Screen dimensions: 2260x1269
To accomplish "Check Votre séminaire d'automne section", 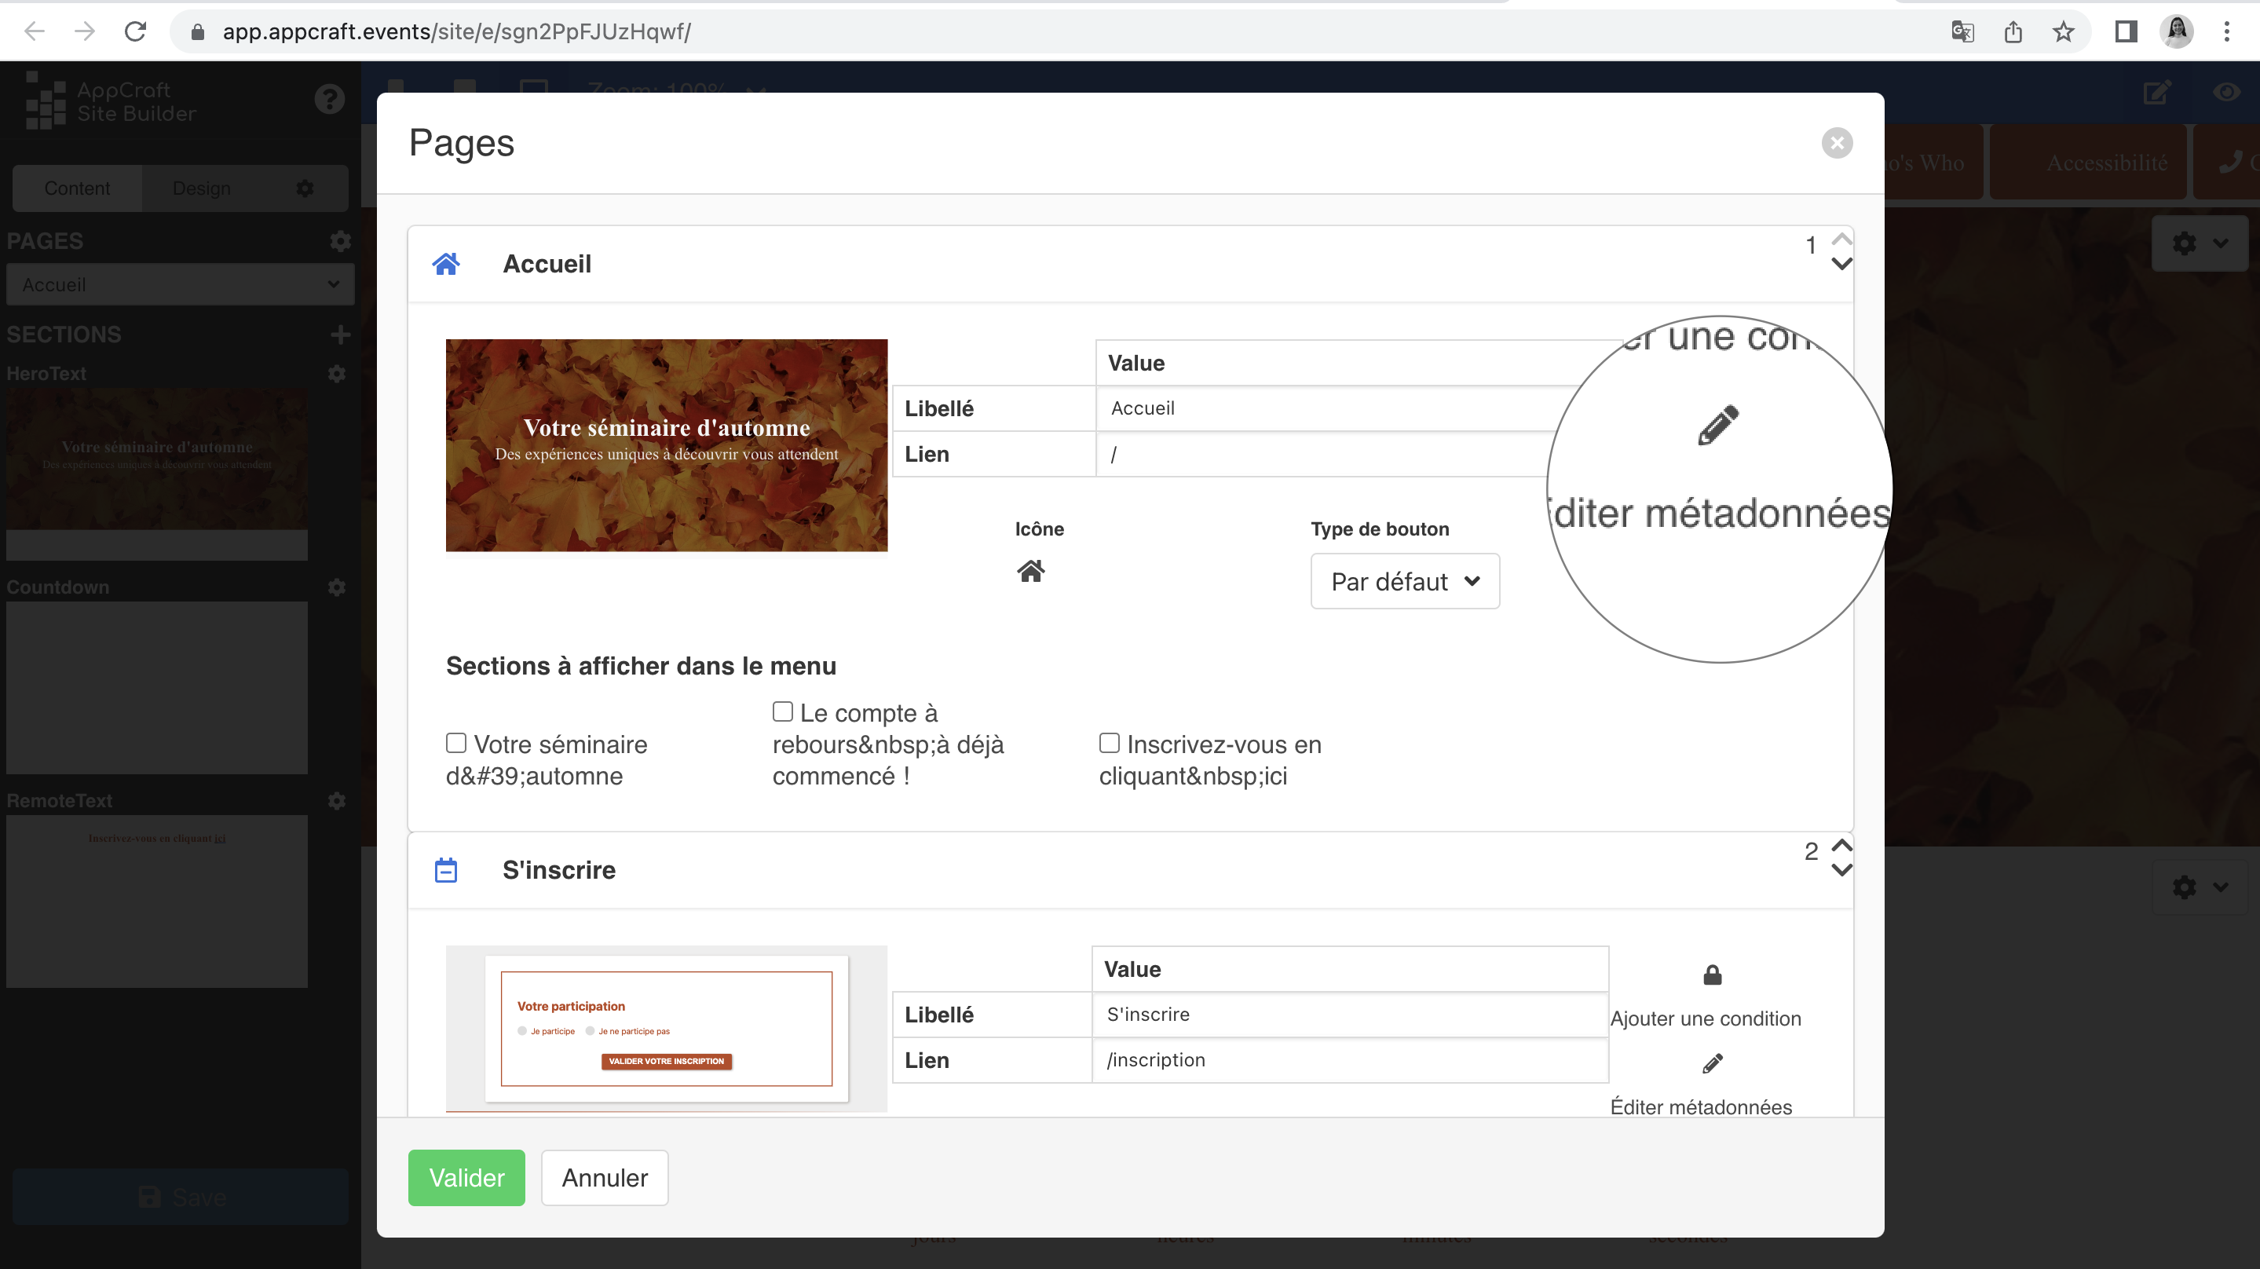I will coord(456,744).
